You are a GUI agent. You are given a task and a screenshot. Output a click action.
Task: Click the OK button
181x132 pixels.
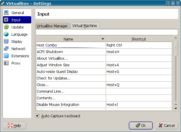click(x=141, y=125)
